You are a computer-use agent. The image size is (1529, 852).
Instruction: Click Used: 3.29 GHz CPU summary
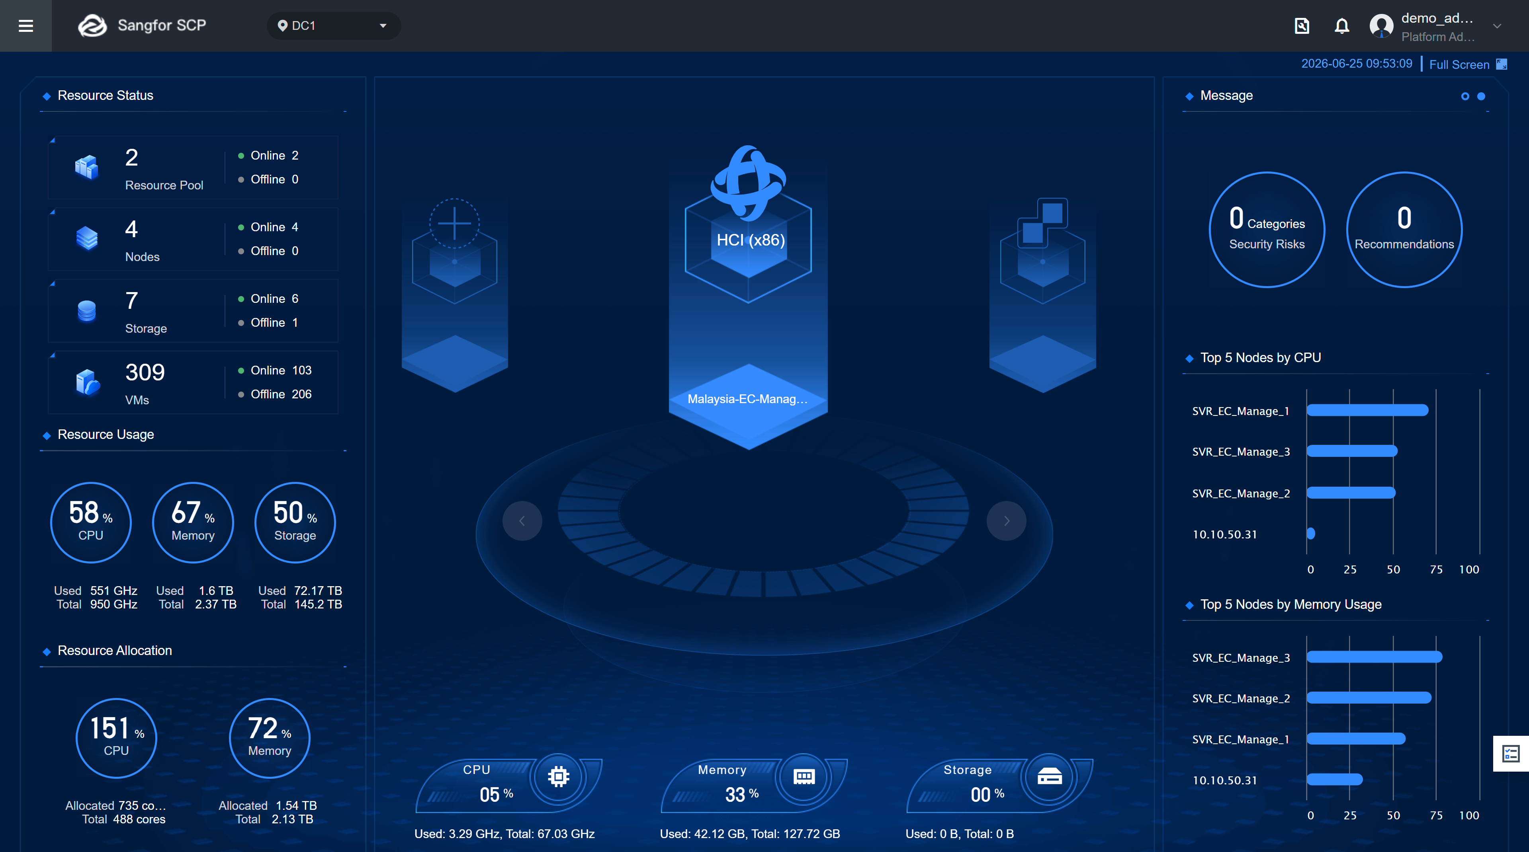click(x=504, y=834)
